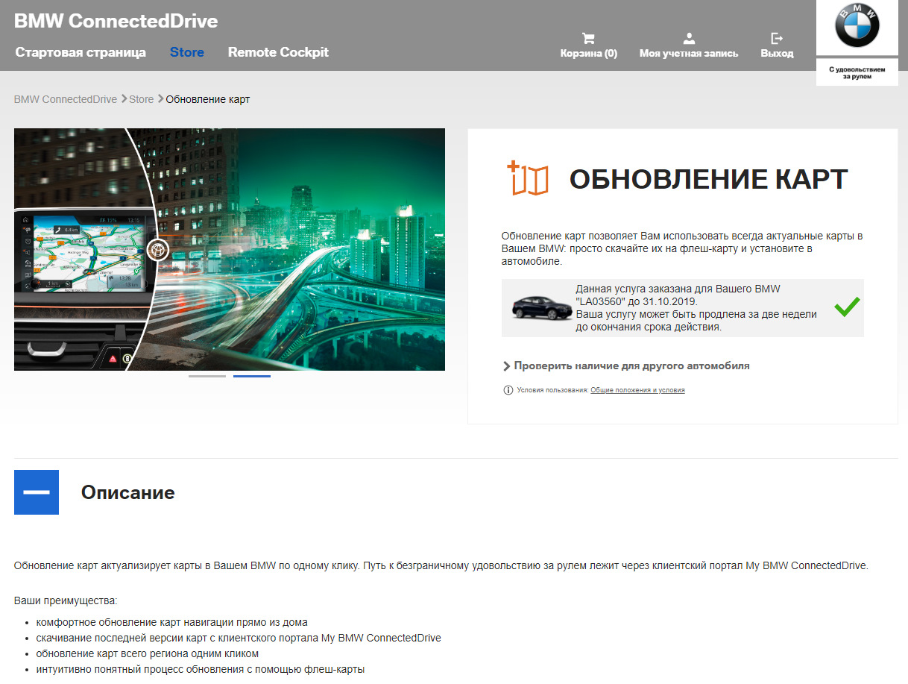Click the BMW ConnectedDrive header title
The image size is (908, 684).
(116, 21)
